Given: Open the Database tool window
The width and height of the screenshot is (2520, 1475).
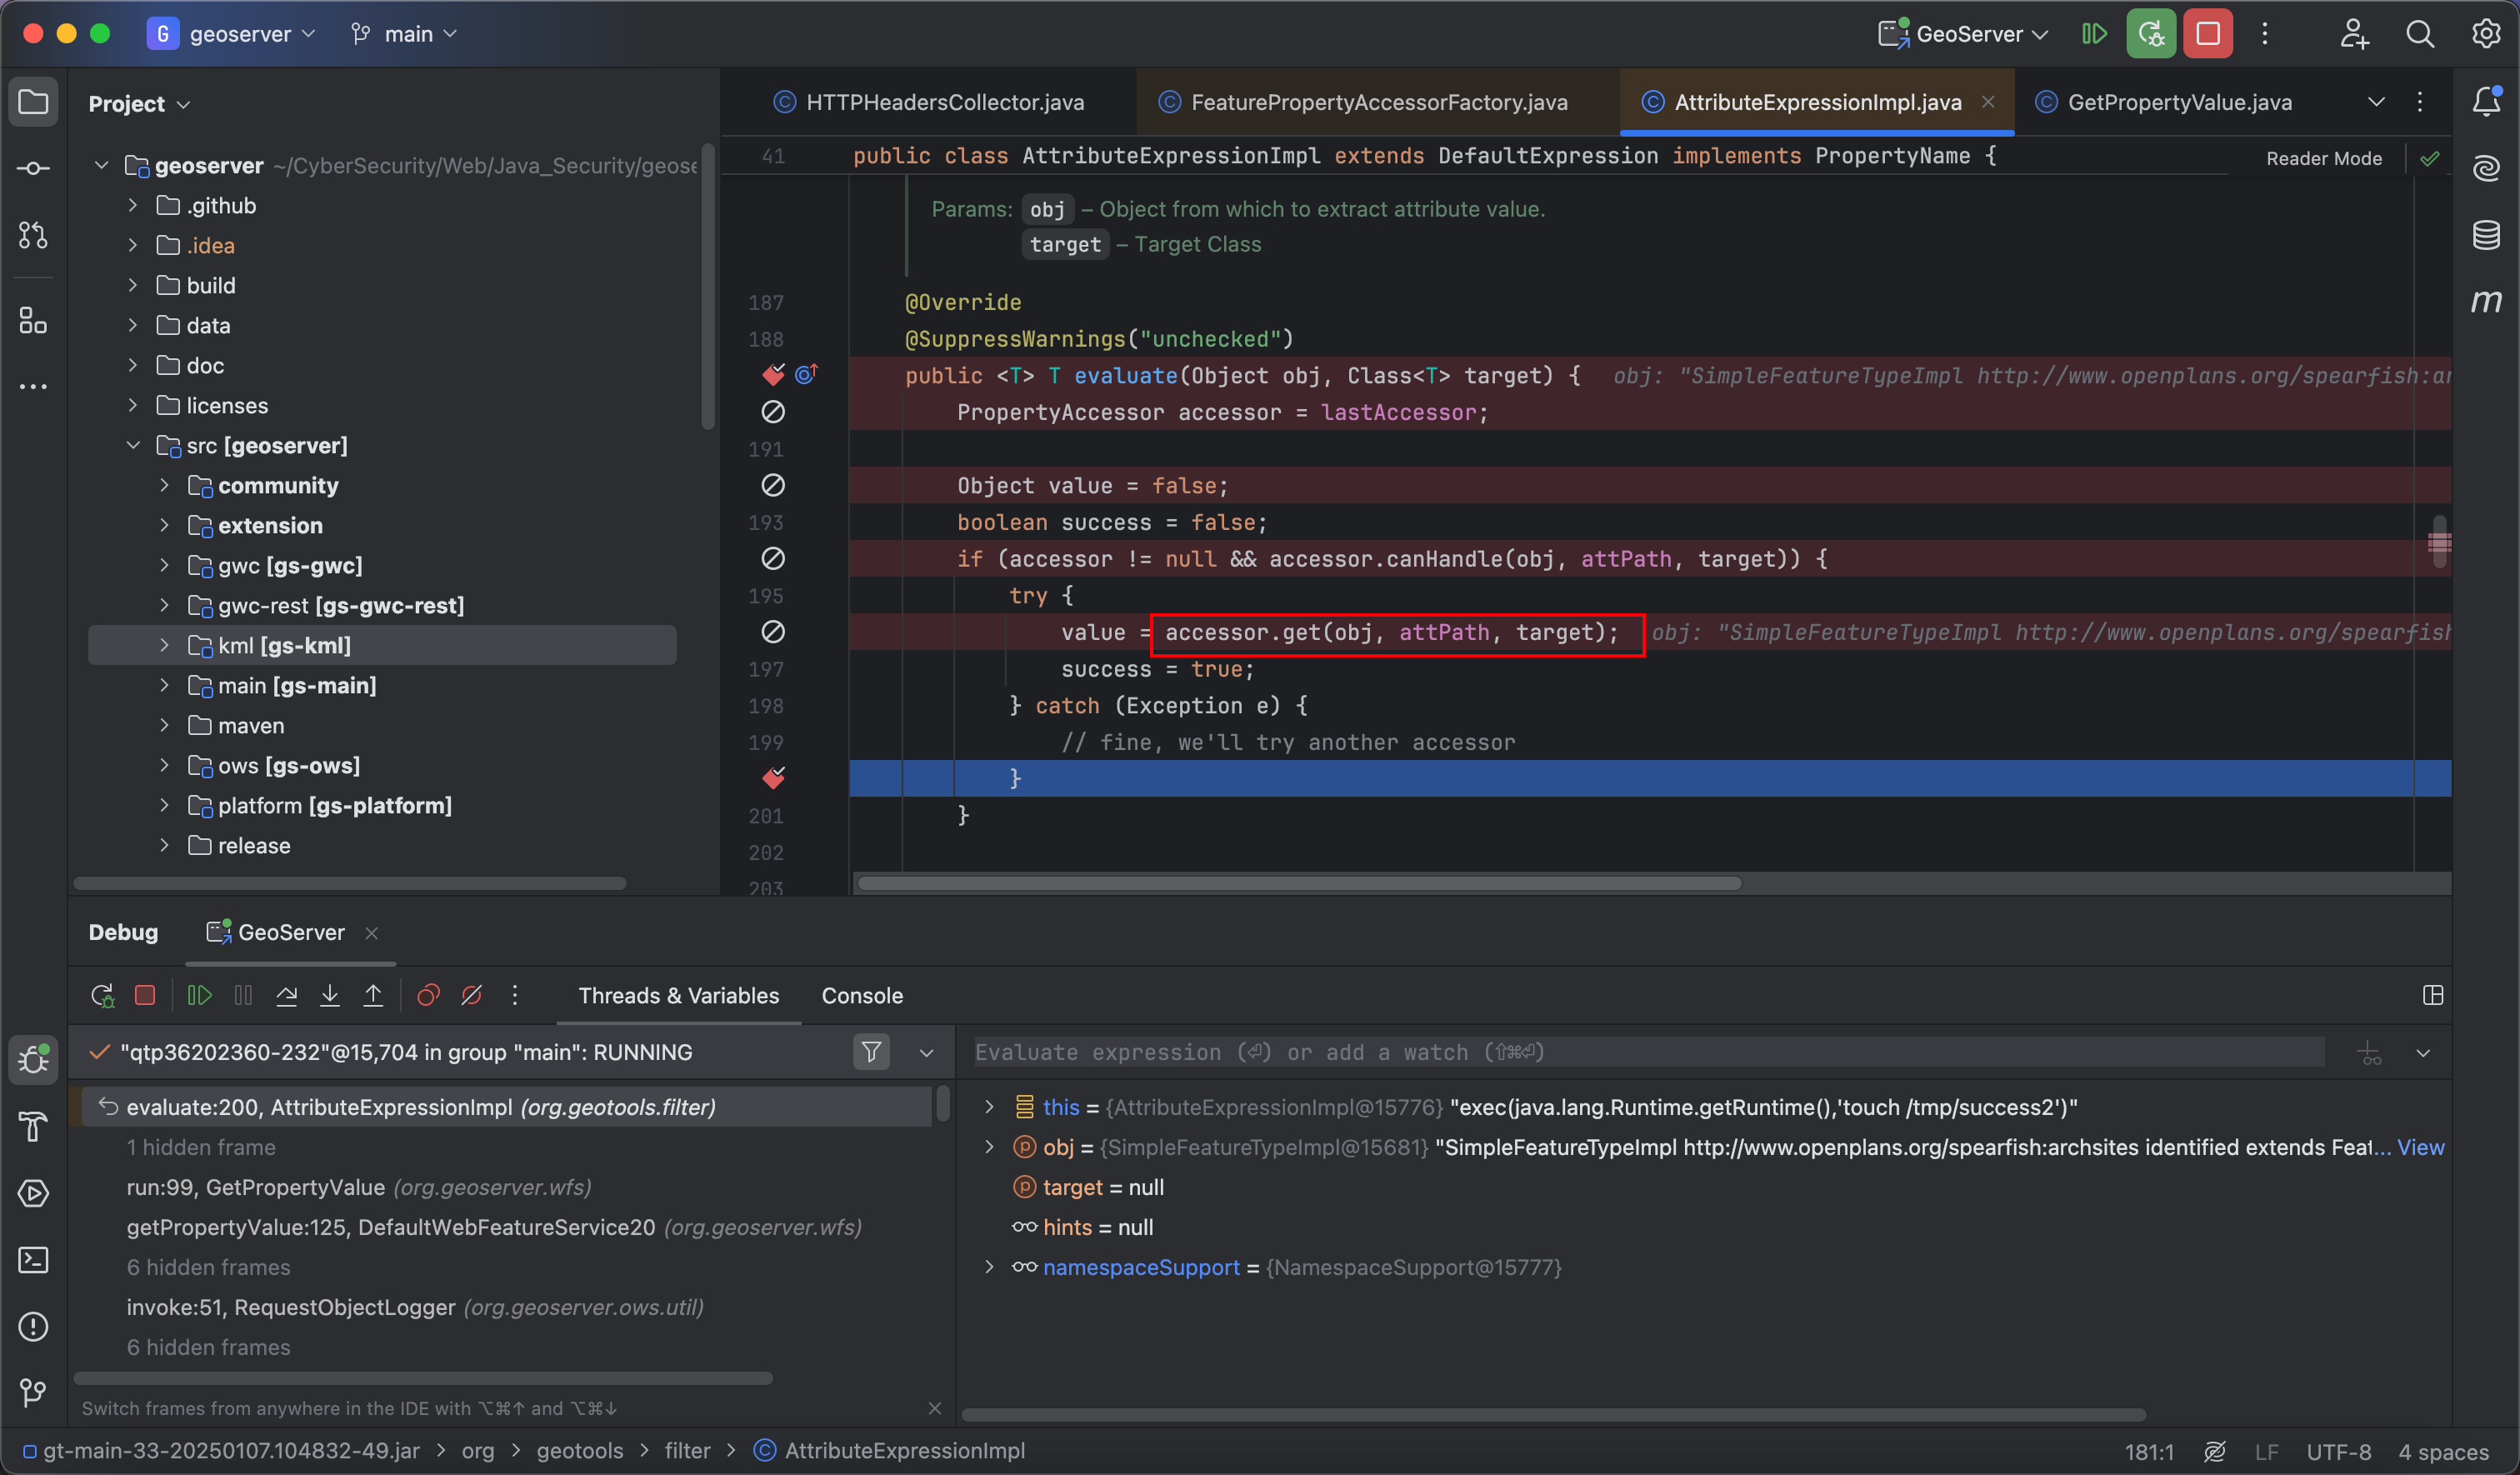Looking at the screenshot, I should point(2486,235).
